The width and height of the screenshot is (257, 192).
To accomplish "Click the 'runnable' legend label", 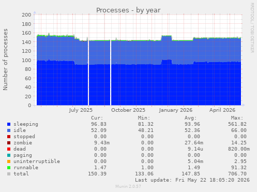I will pyautogui.click(x=26, y=168).
